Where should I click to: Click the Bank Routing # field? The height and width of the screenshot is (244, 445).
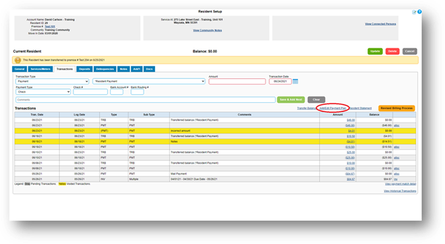137,91
